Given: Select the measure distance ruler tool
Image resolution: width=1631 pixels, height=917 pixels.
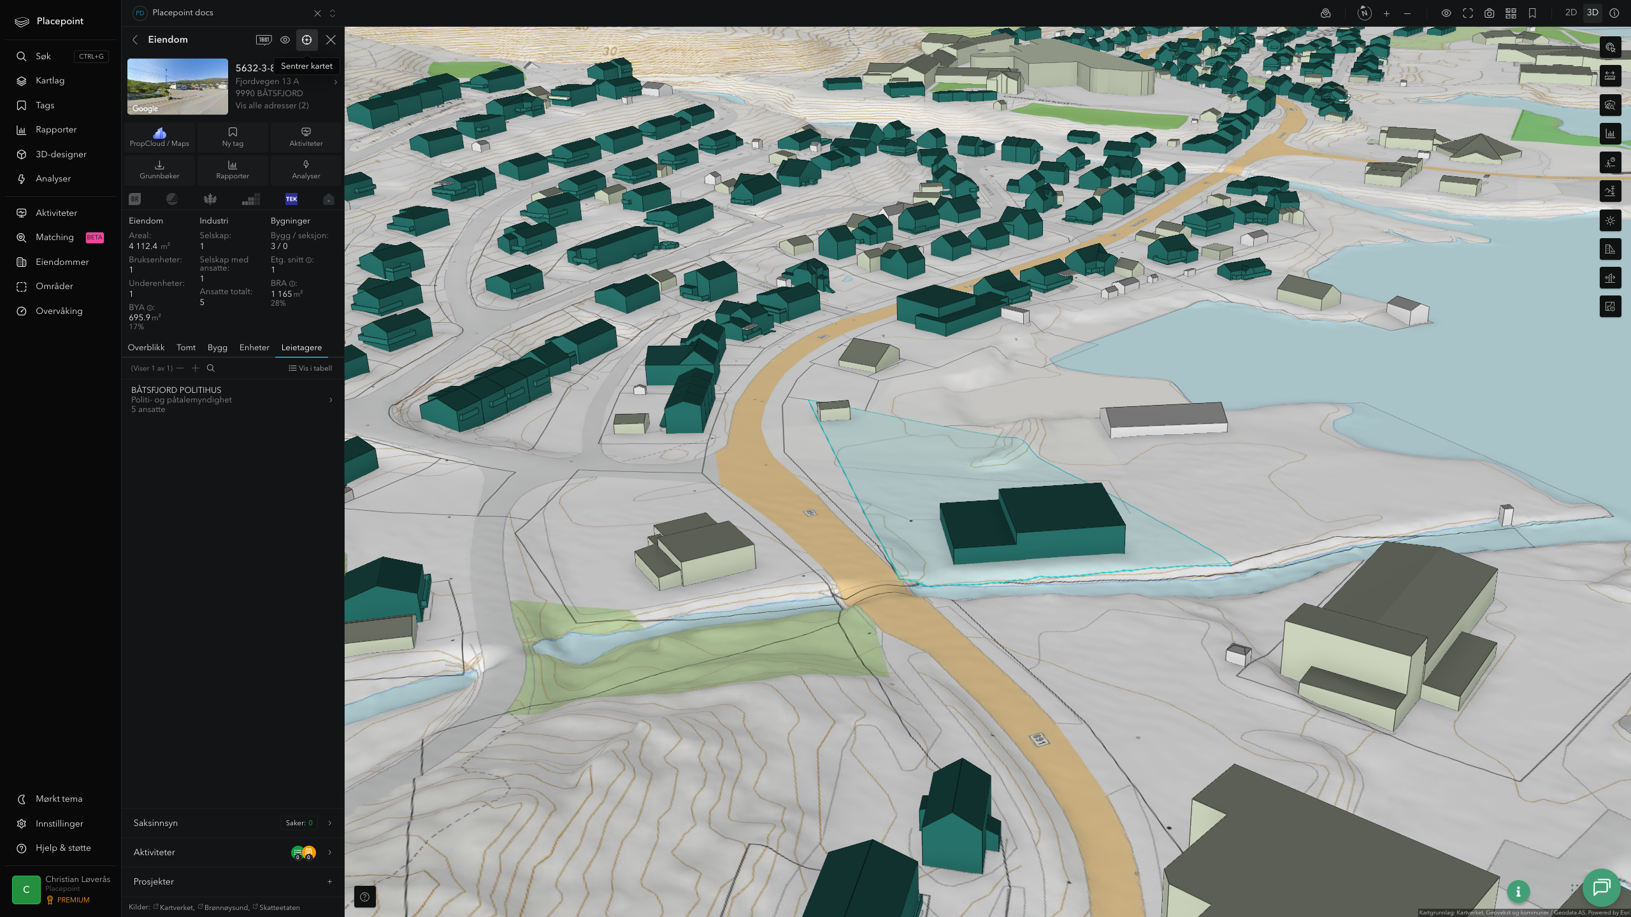Looking at the screenshot, I should (1610, 76).
